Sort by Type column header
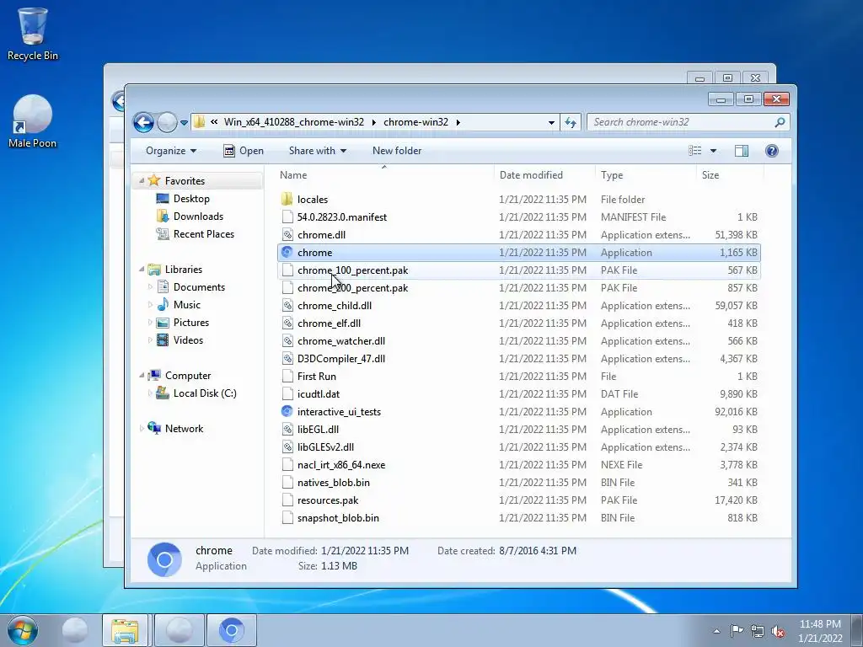 (x=612, y=175)
